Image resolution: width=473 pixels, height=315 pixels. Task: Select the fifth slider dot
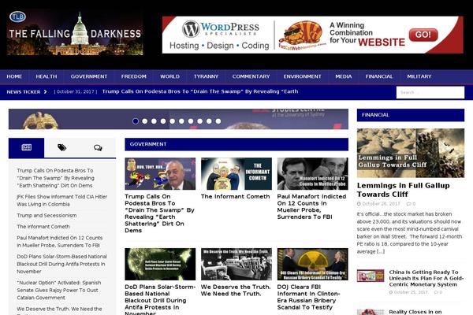[x=172, y=121]
